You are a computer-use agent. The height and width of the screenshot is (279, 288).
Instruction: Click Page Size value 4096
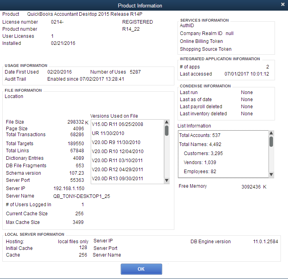coord(79,129)
